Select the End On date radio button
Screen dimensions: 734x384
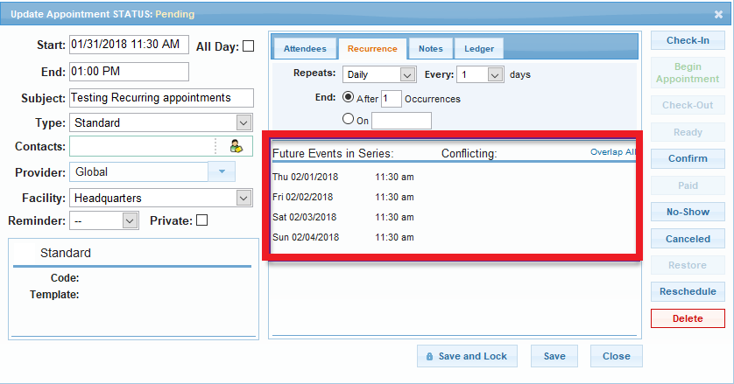[348, 119]
